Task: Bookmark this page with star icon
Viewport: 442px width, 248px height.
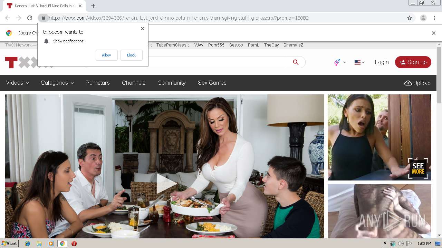Action: 410,18
